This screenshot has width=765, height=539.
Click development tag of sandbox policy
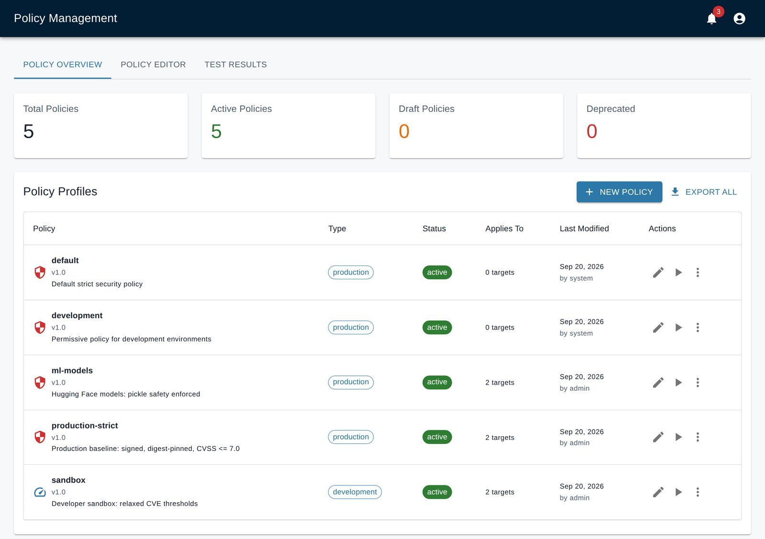pos(355,492)
